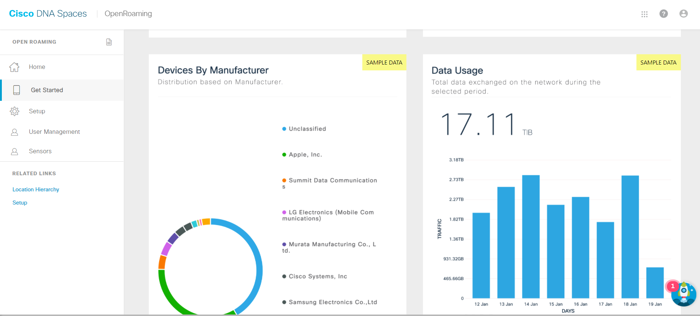This screenshot has width=700, height=316.
Task: Click the User Management person icon
Action: pos(15,132)
